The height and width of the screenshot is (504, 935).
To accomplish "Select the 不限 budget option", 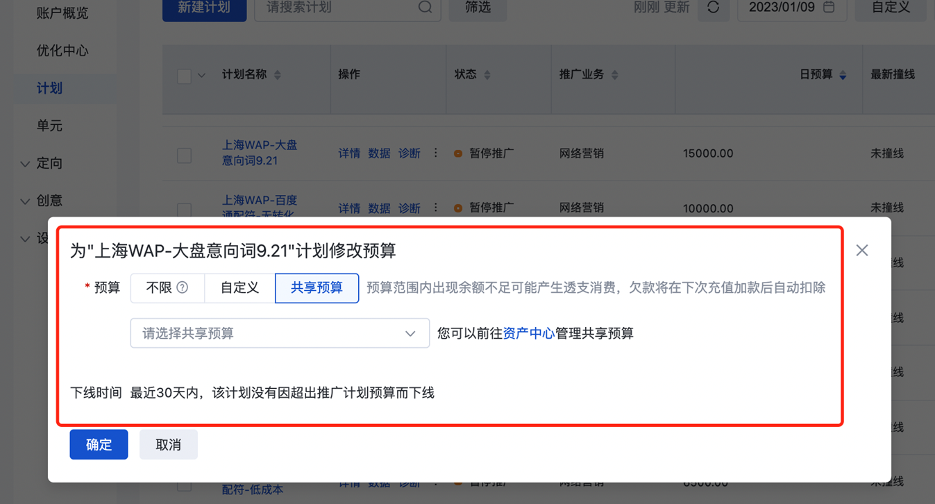I will (167, 288).
